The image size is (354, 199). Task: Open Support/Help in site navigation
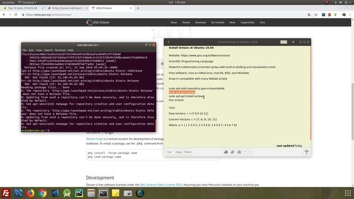pyautogui.click(x=248, y=23)
